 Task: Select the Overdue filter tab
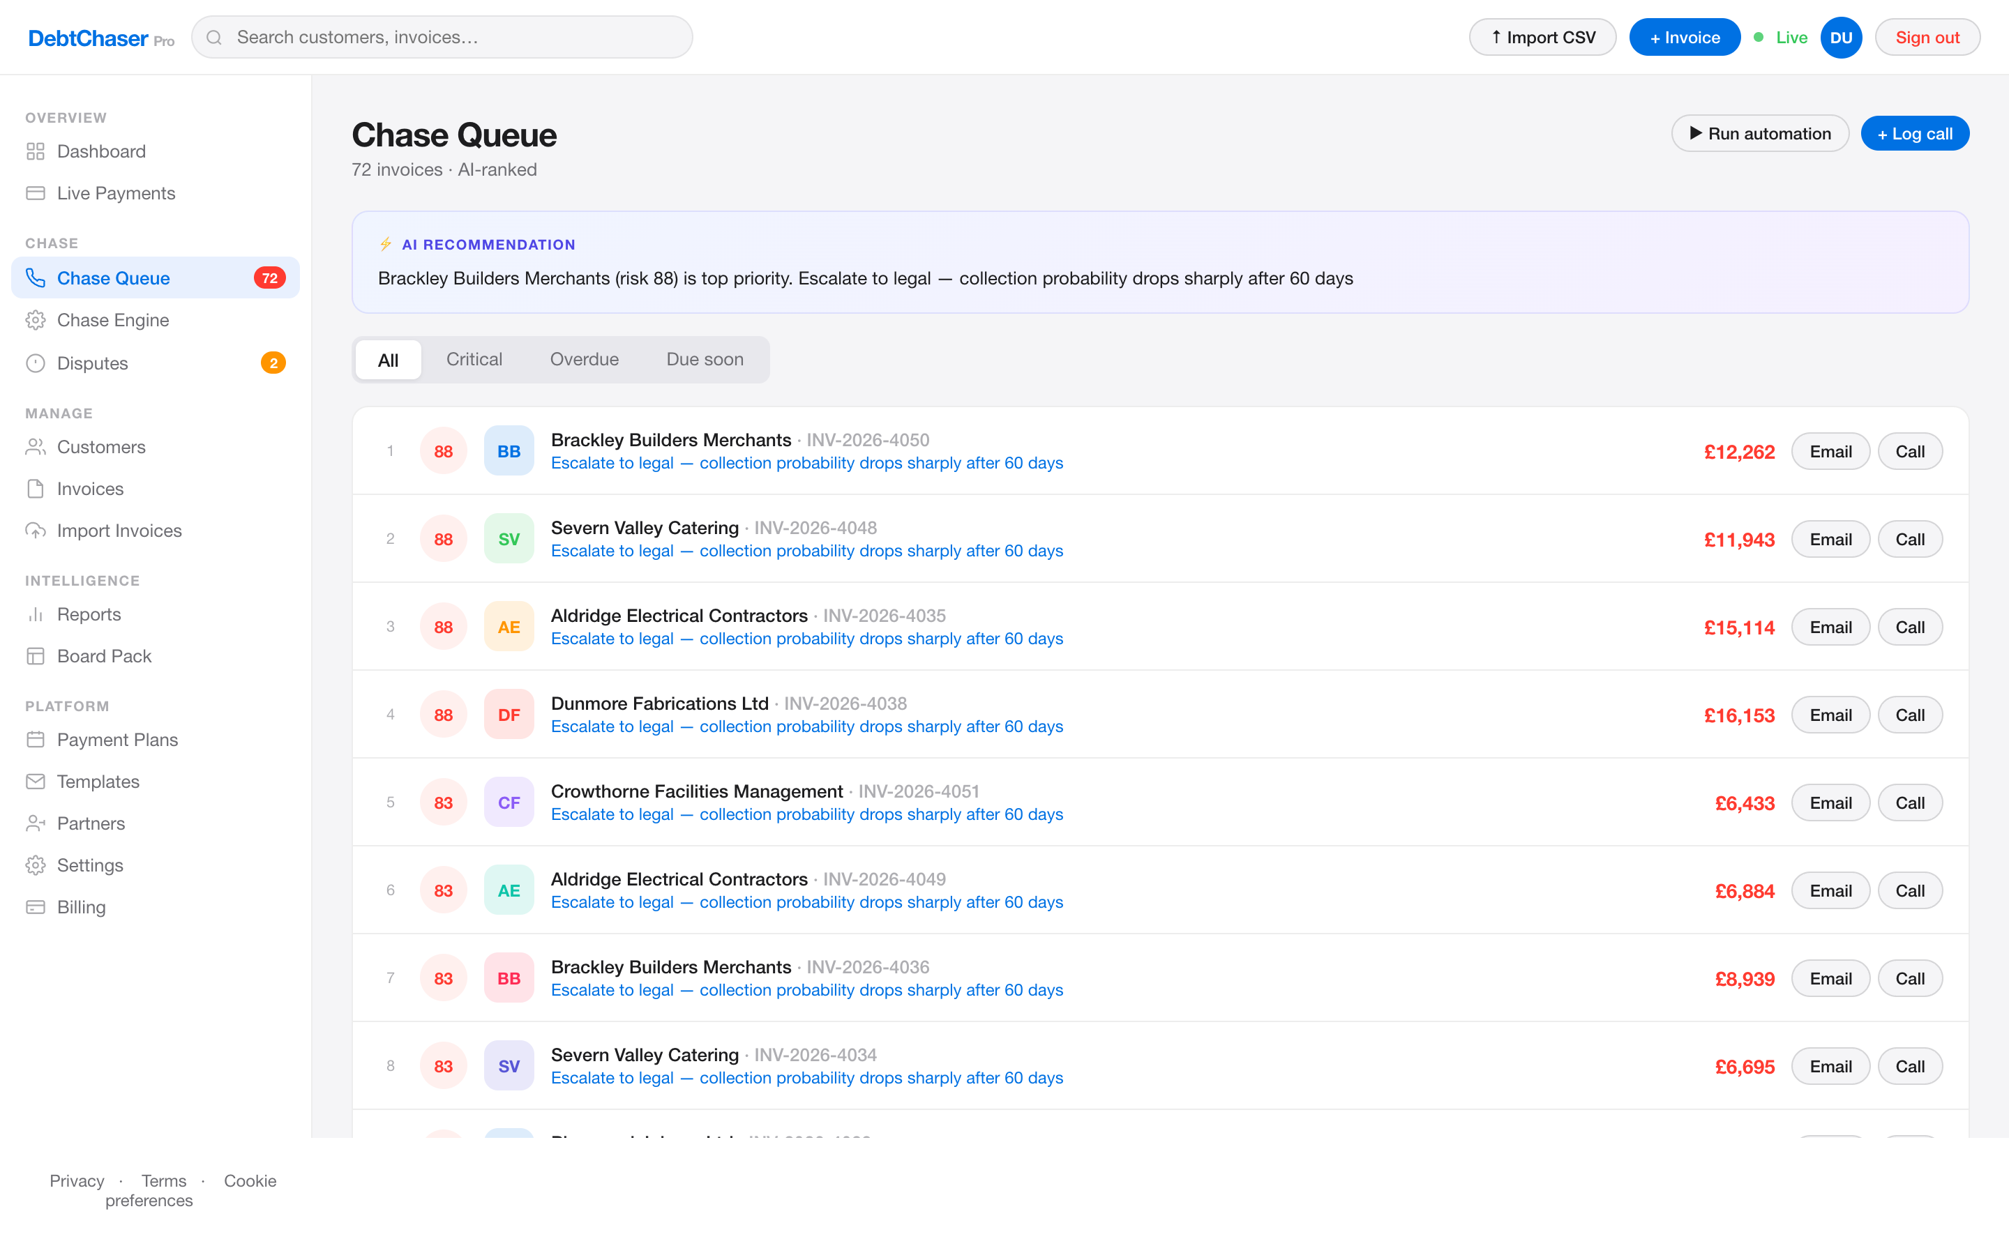point(585,359)
